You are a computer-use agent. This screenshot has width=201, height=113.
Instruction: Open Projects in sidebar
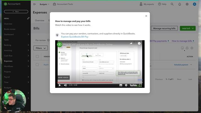(7, 72)
